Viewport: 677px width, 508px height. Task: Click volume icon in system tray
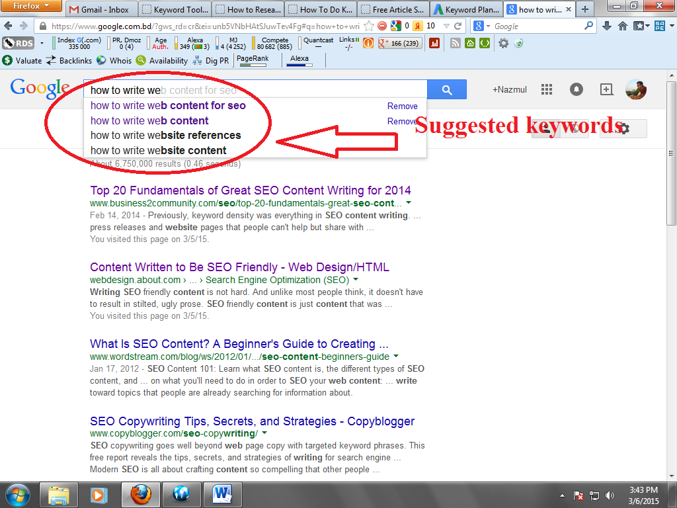[610, 495]
